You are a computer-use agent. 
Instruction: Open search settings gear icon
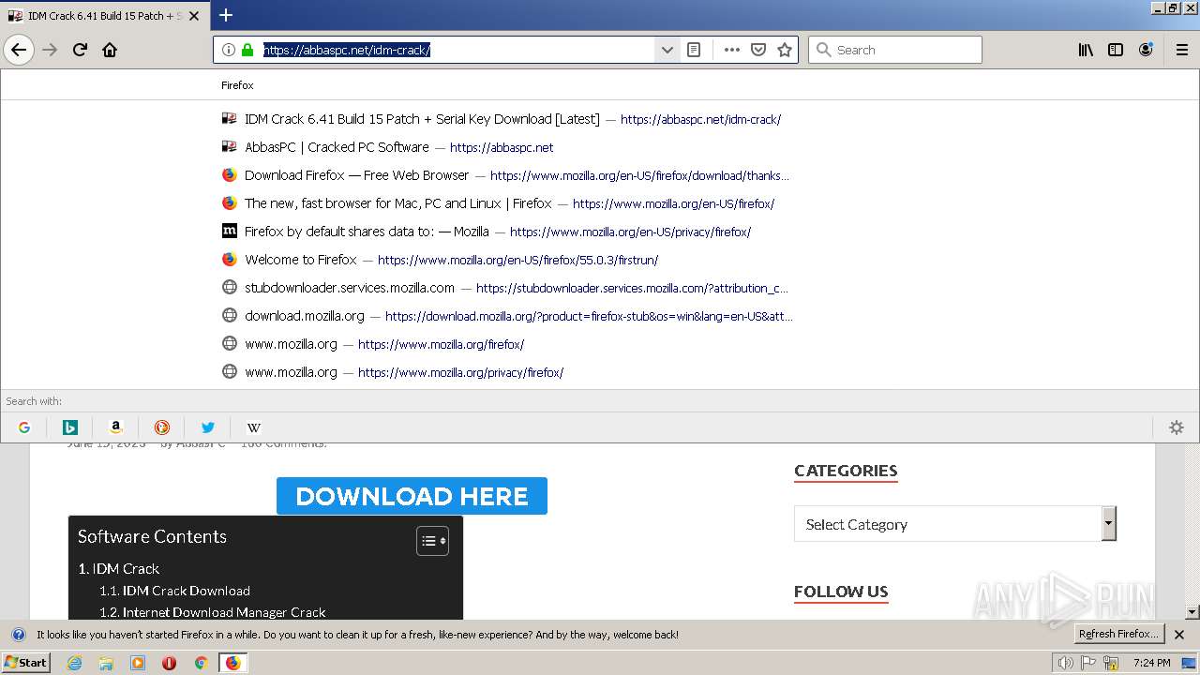[x=1177, y=427]
